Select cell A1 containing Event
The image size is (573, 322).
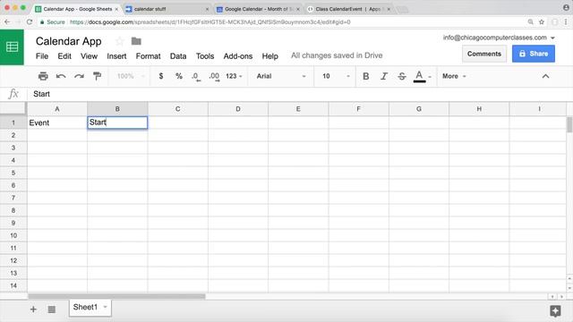(x=57, y=123)
